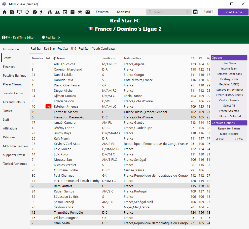
Task: Click the binoculars scouting icon
Action: point(50,12)
